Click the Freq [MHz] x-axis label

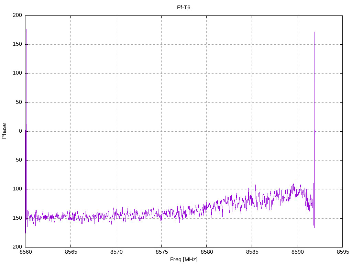click(184, 260)
